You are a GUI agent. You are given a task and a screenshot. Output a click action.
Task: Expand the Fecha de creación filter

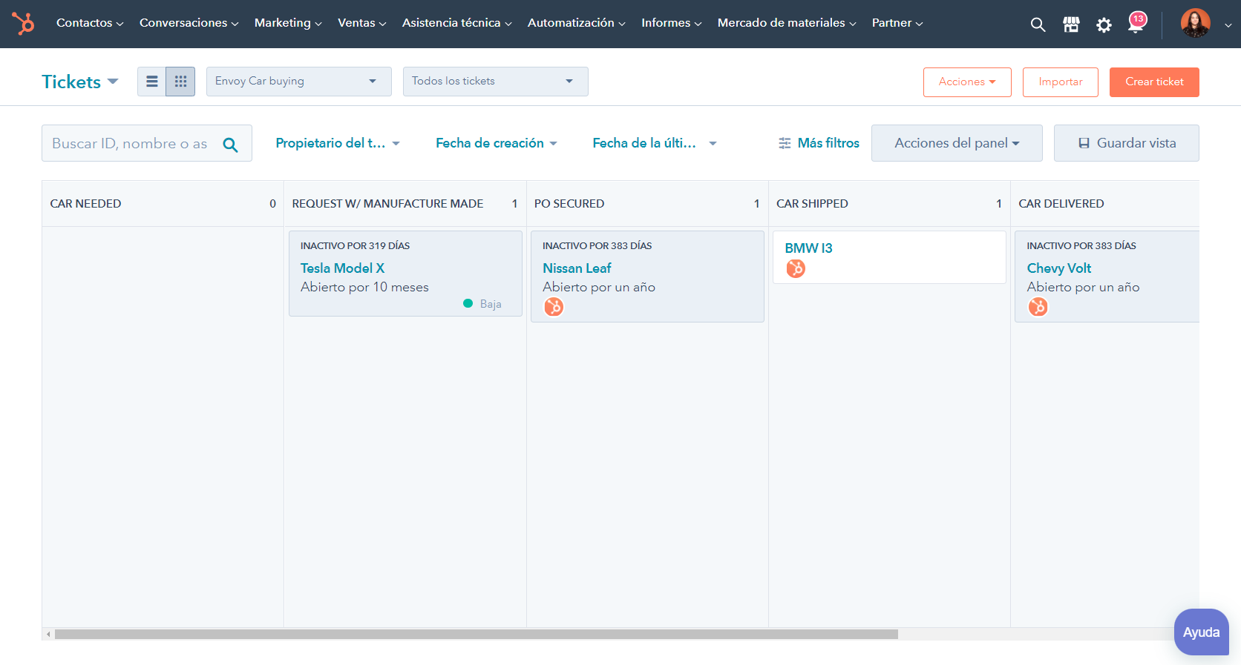tap(496, 143)
